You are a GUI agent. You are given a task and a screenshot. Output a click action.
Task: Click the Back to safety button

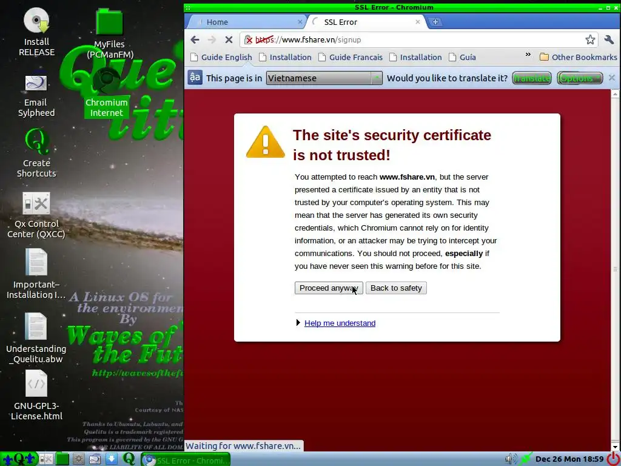tap(396, 288)
